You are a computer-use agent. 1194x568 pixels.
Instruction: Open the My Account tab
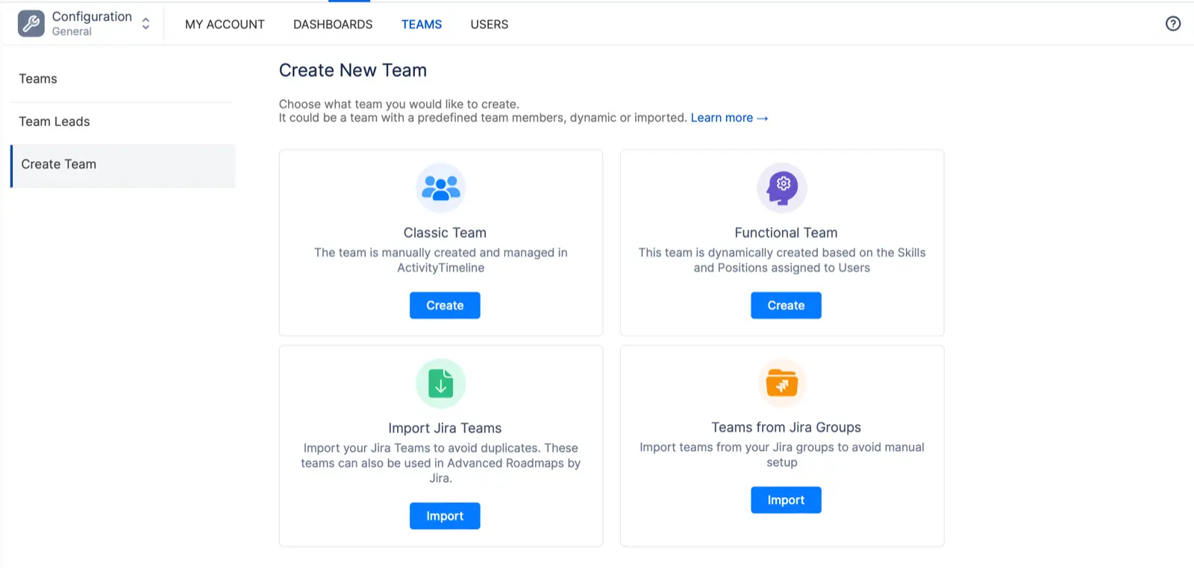(225, 25)
